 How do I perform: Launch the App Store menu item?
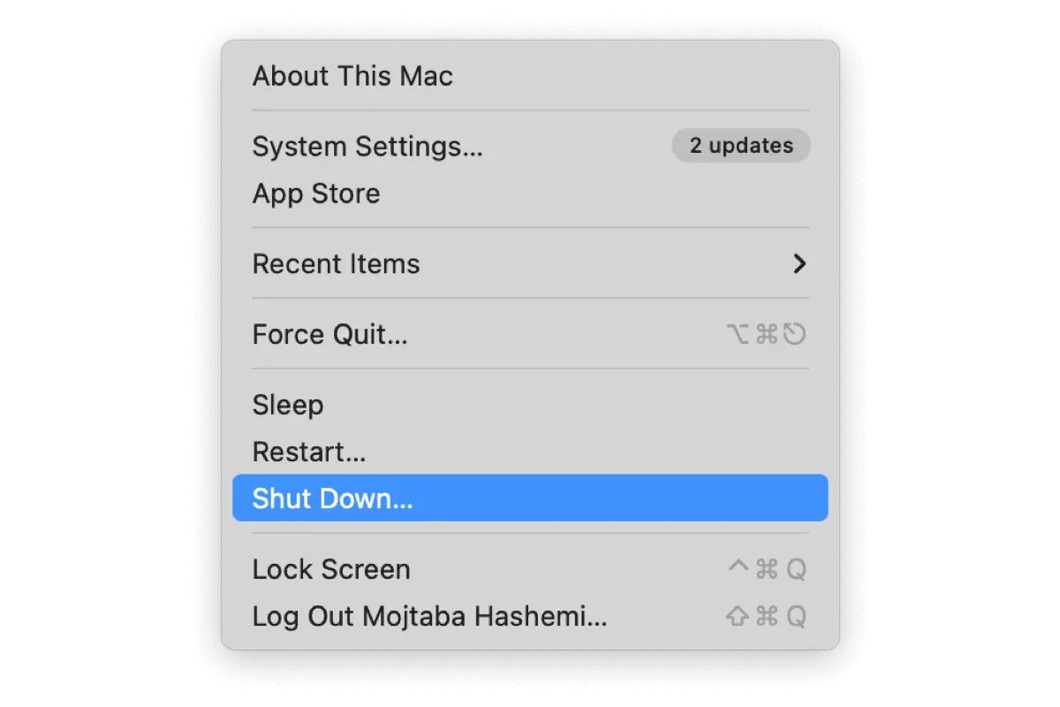[316, 194]
